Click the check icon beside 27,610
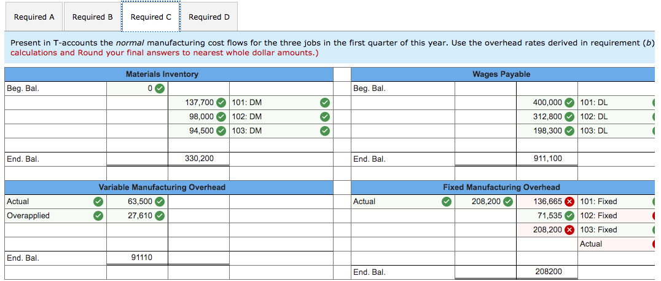This screenshot has width=661, height=281. pyautogui.click(x=159, y=216)
